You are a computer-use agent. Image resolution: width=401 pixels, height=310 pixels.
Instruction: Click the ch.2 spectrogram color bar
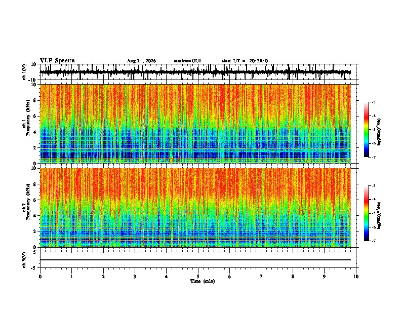(x=366, y=213)
